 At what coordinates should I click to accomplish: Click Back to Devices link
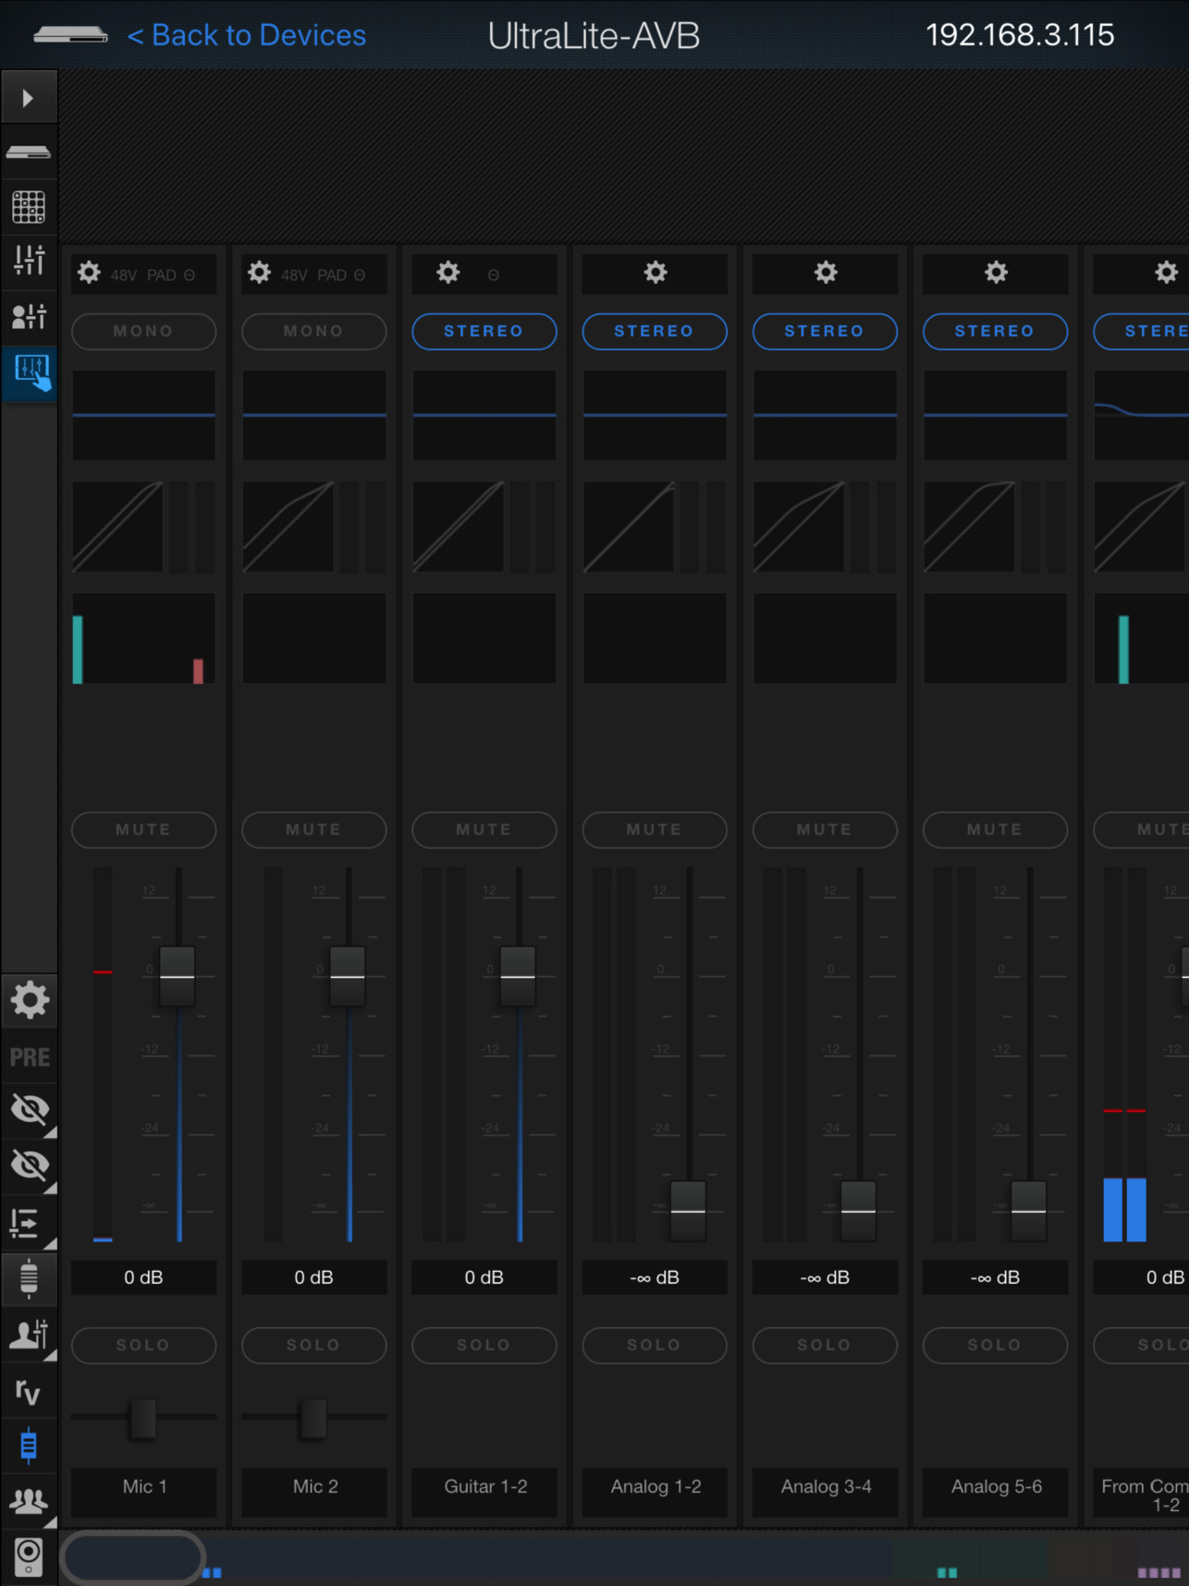pos(247,35)
